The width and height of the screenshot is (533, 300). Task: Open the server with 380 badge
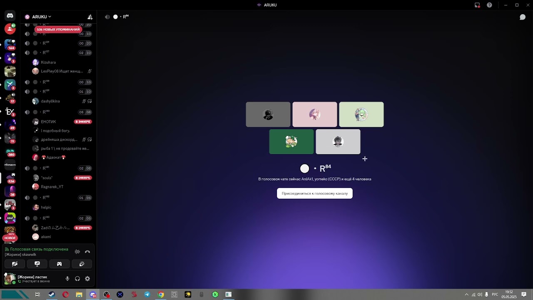pos(10,151)
